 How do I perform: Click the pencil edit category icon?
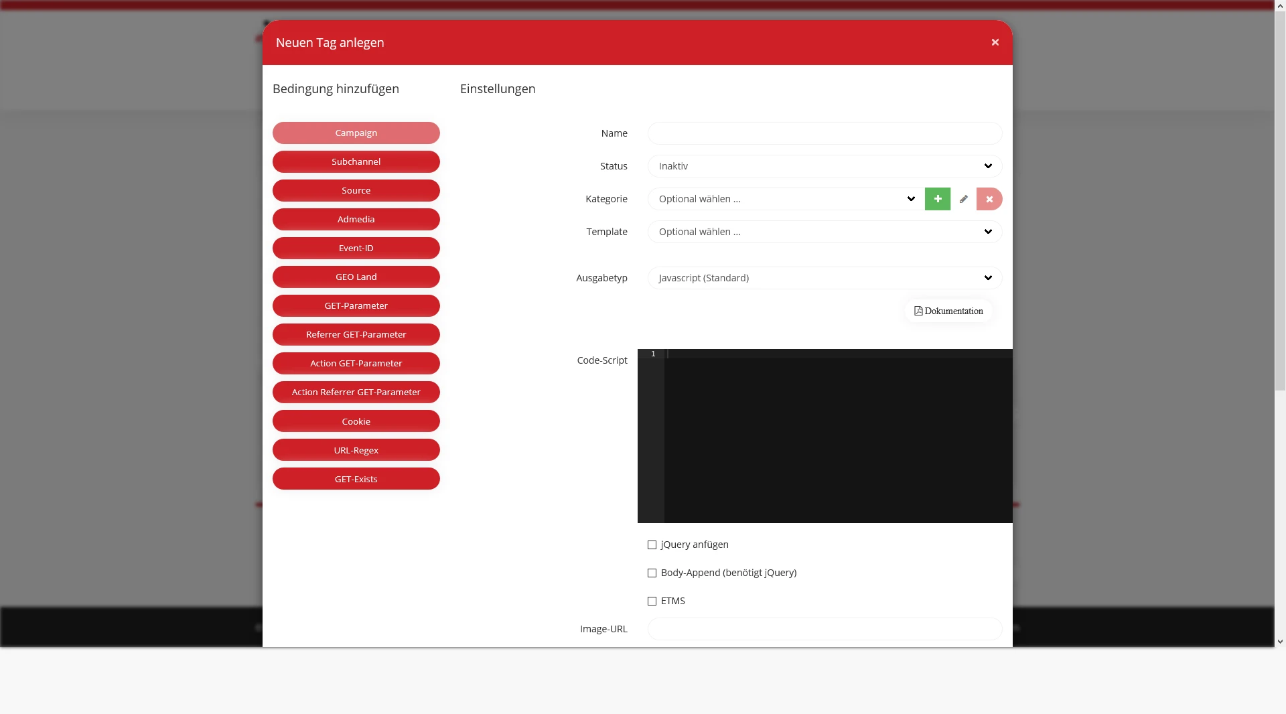tap(963, 199)
